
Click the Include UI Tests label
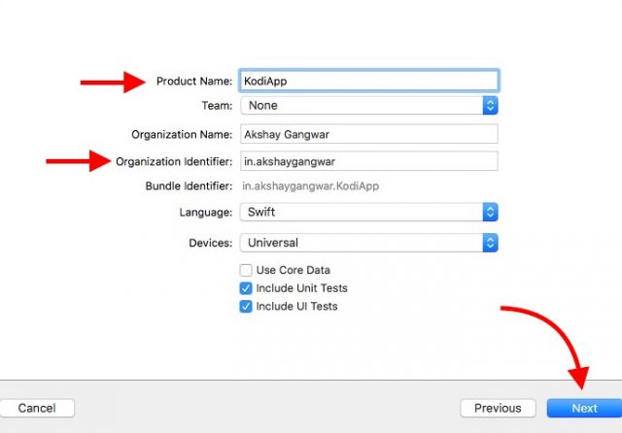(296, 306)
